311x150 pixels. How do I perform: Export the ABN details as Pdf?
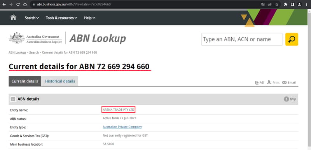coord(260,83)
